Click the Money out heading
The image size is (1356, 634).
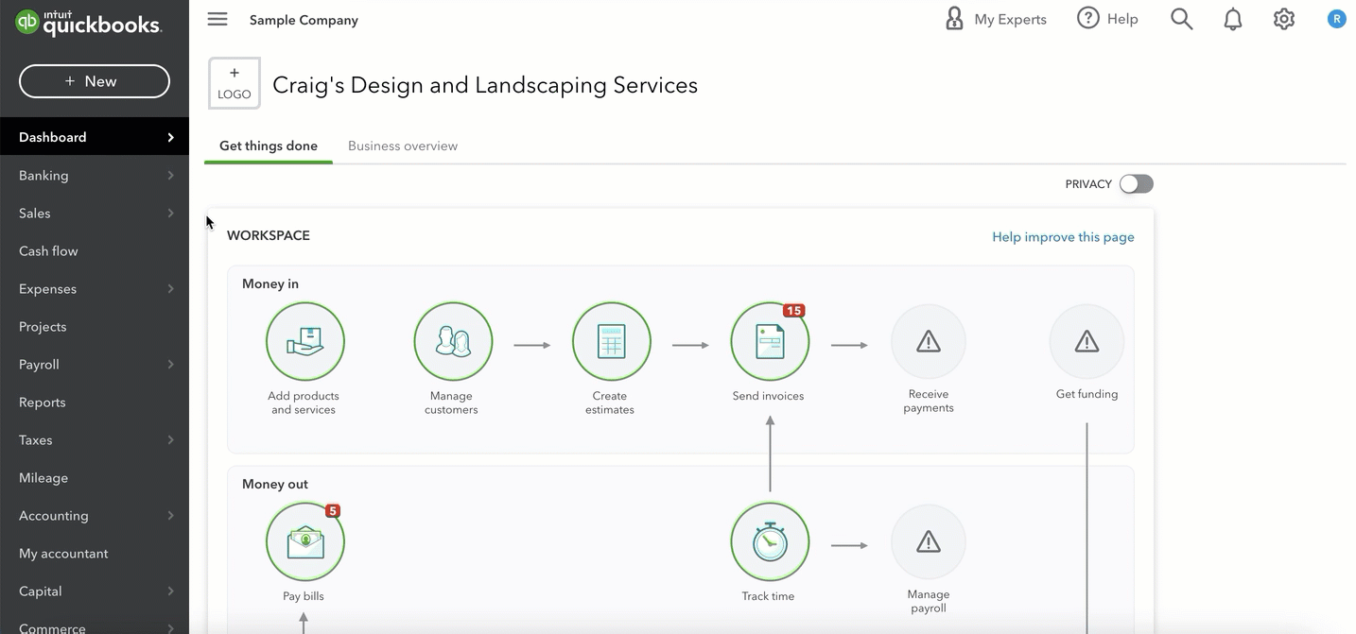[x=275, y=484]
